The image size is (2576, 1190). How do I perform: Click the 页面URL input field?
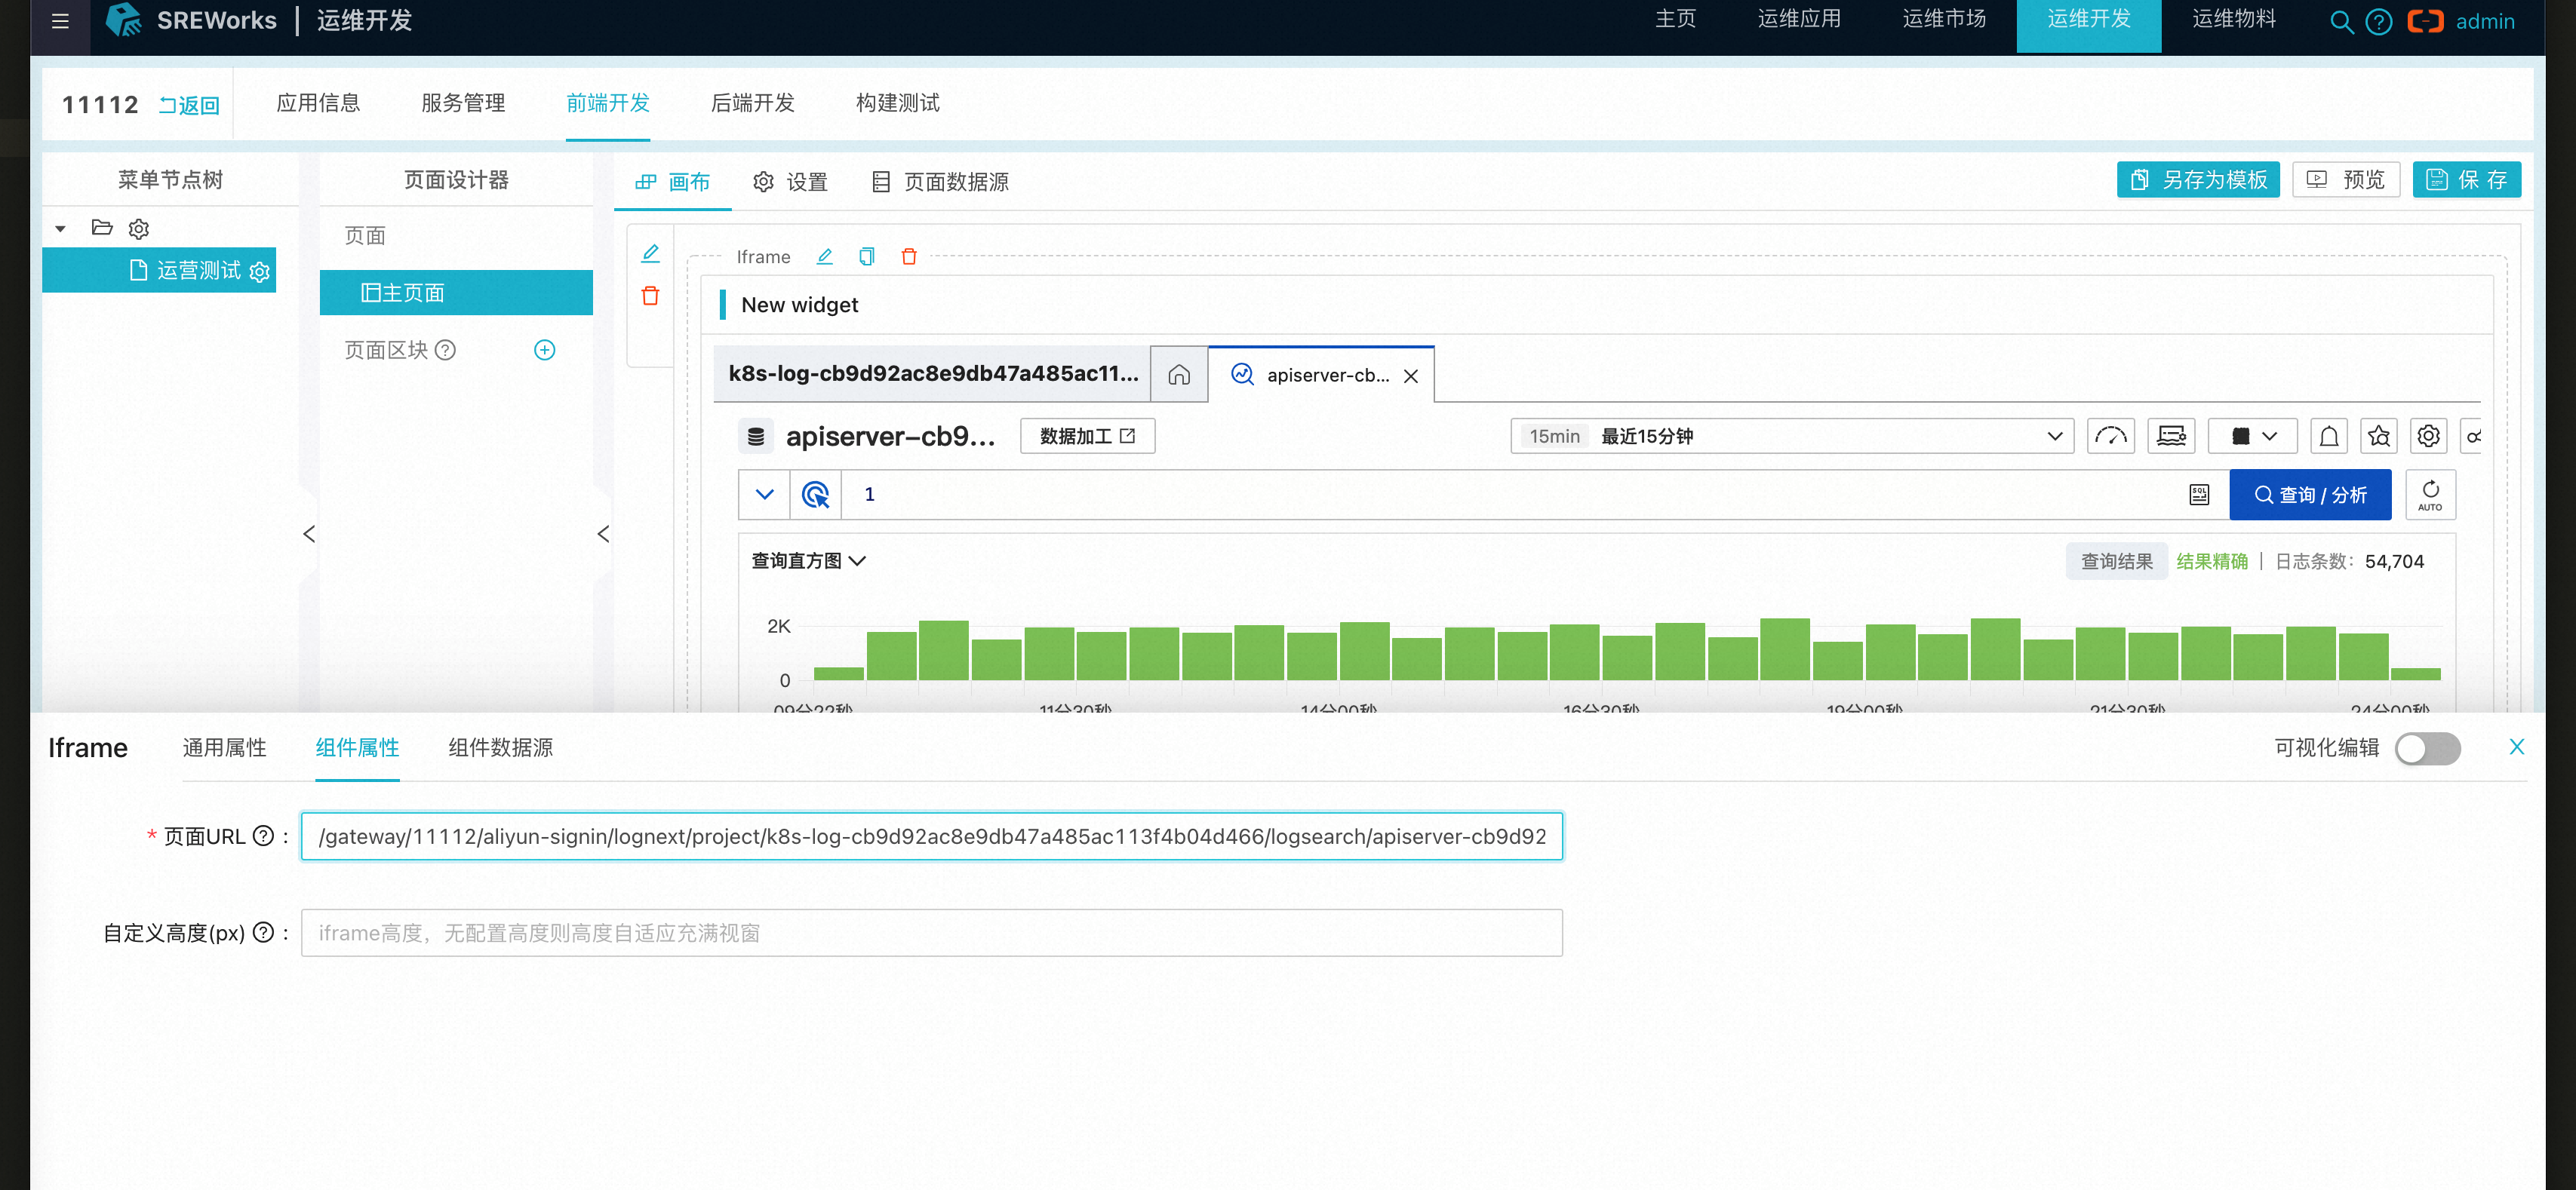(x=931, y=836)
